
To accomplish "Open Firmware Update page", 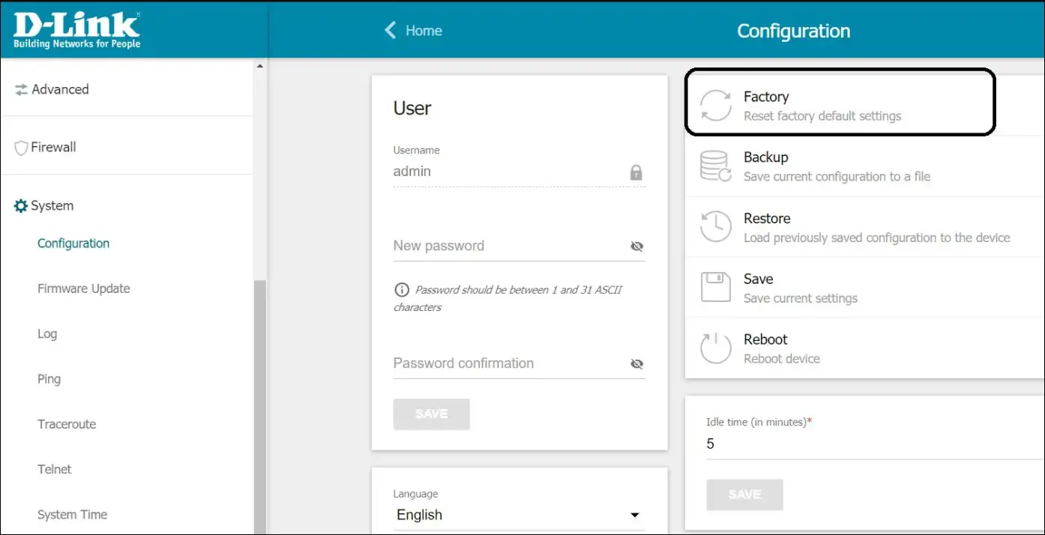I will click(84, 288).
